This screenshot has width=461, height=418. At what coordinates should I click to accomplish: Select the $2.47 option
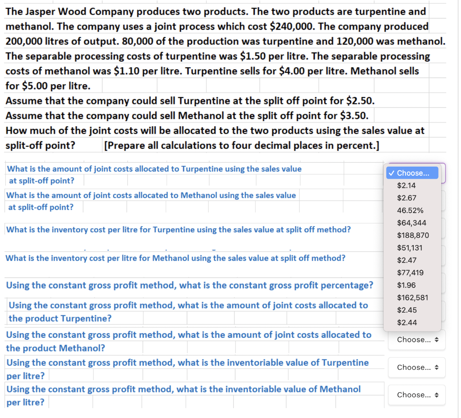pos(413,261)
